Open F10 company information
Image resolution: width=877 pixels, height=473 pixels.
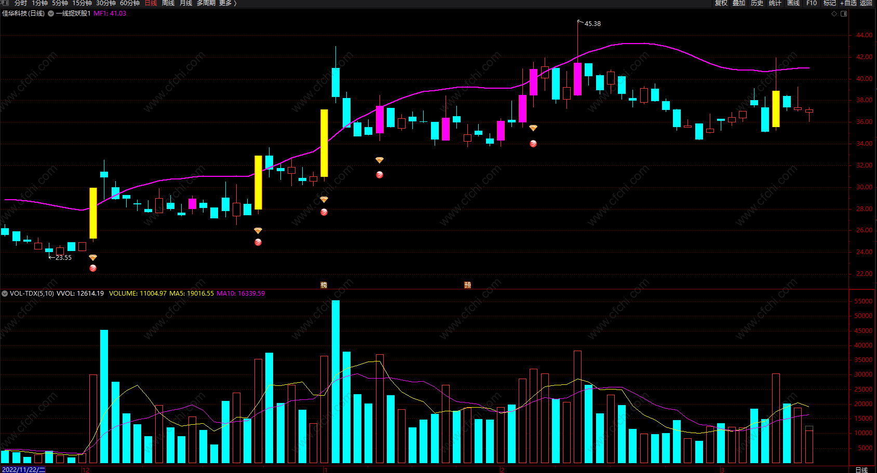point(811,3)
